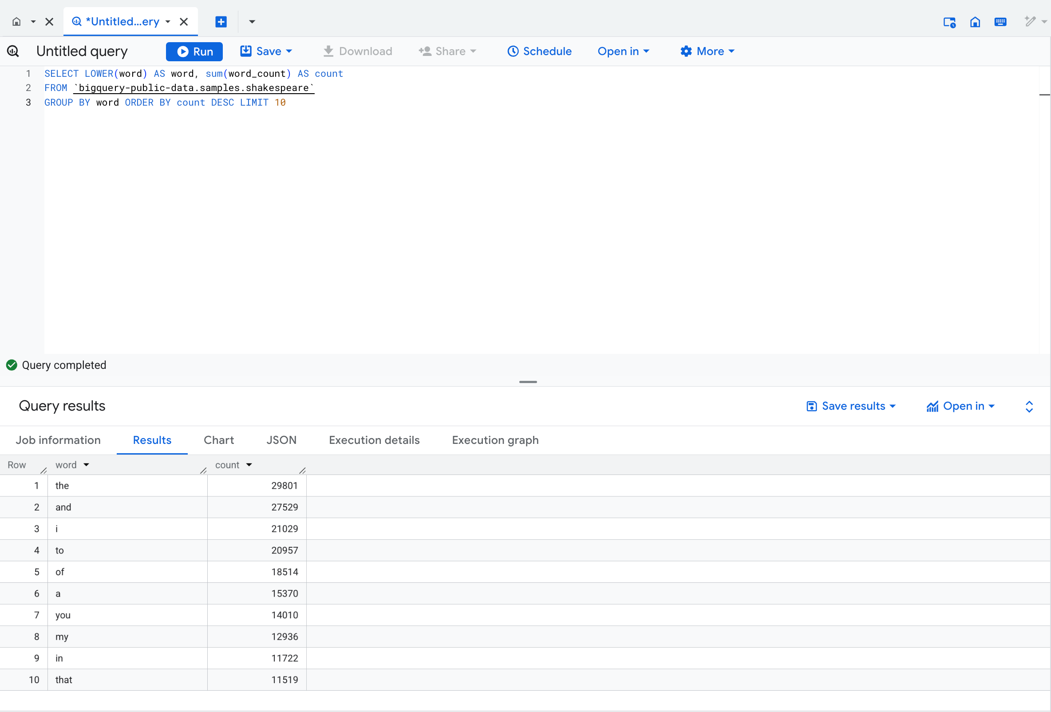1051x712 pixels.
Task: Click line 1 of the SQL editor
Action: [194, 73]
